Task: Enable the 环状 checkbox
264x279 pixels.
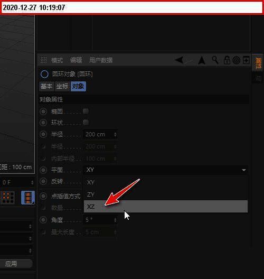Action: (x=86, y=123)
